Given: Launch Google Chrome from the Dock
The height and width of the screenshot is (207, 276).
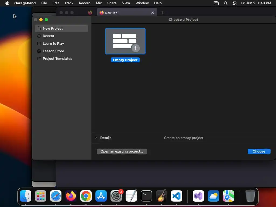Looking at the screenshot, I should (x=86, y=196).
